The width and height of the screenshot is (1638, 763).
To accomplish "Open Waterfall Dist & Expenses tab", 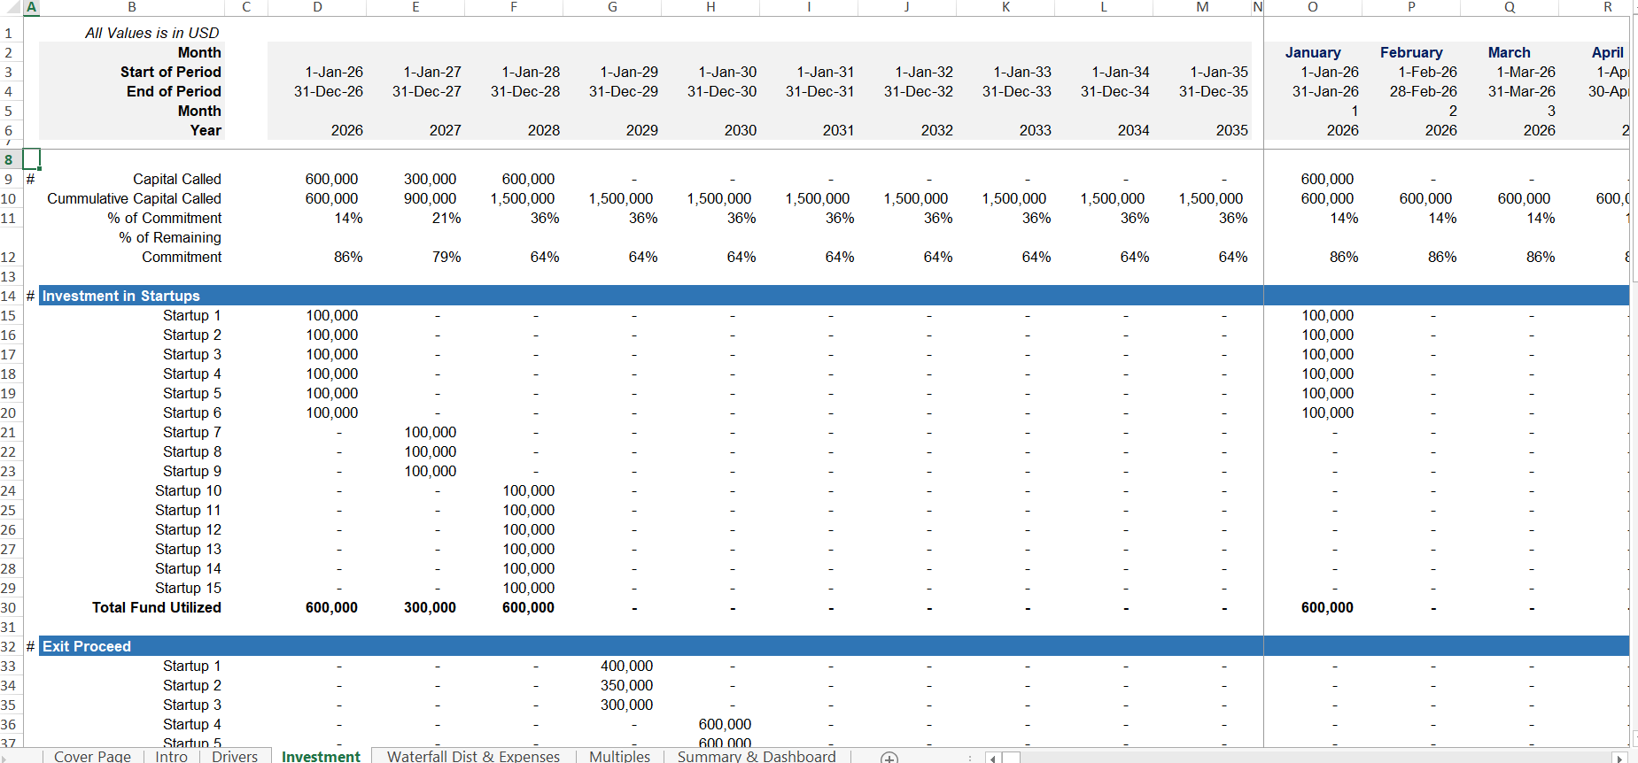I will pos(473,756).
